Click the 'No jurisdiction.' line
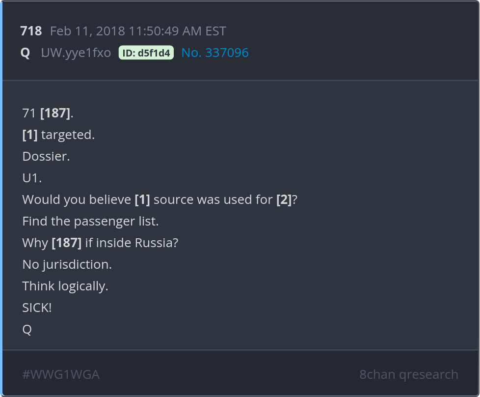480x397 pixels. [67, 264]
